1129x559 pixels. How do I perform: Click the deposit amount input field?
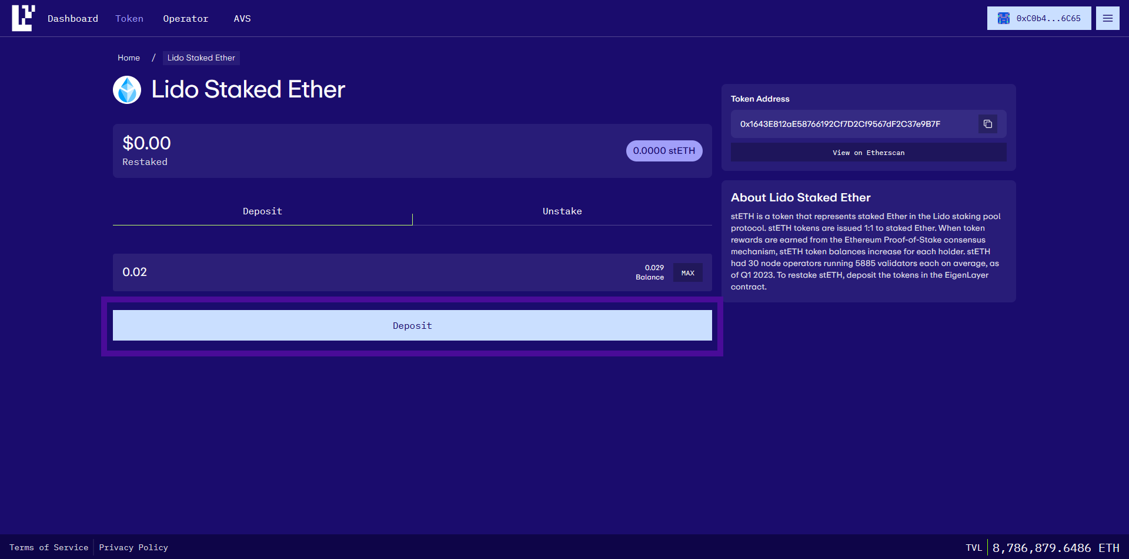coord(353,272)
